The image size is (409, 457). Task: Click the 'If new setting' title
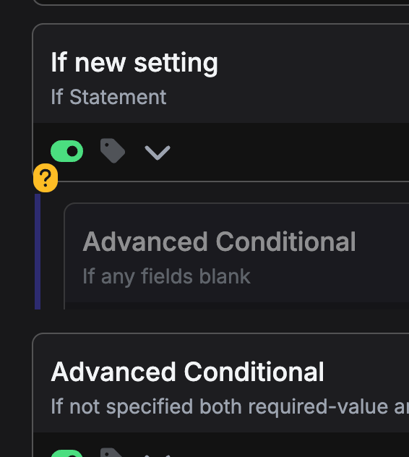(134, 63)
